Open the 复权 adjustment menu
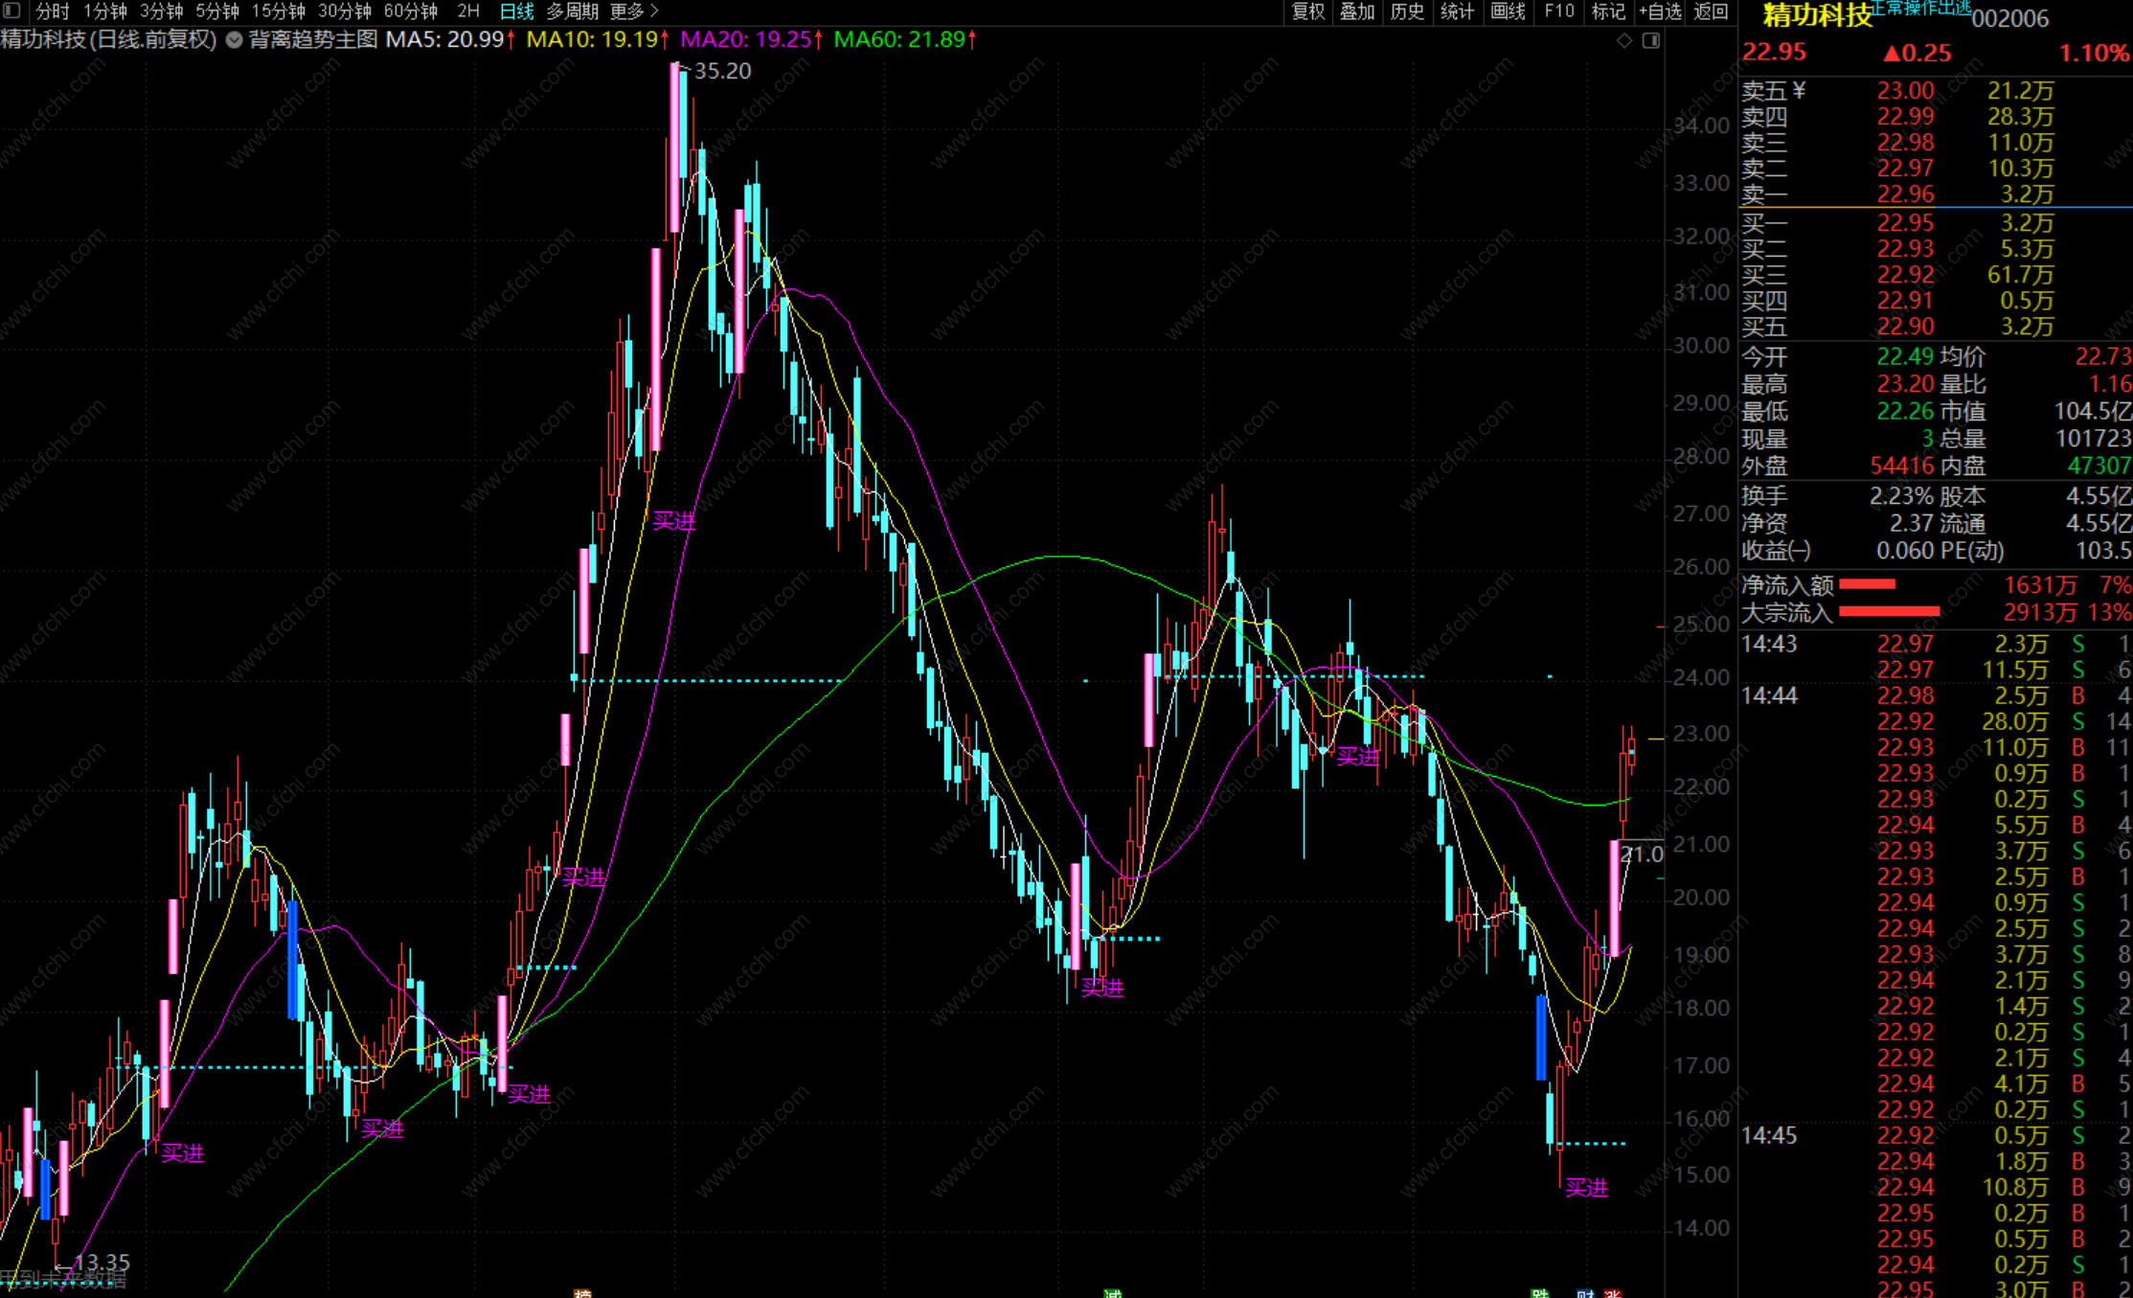The image size is (2133, 1298). click(1307, 11)
